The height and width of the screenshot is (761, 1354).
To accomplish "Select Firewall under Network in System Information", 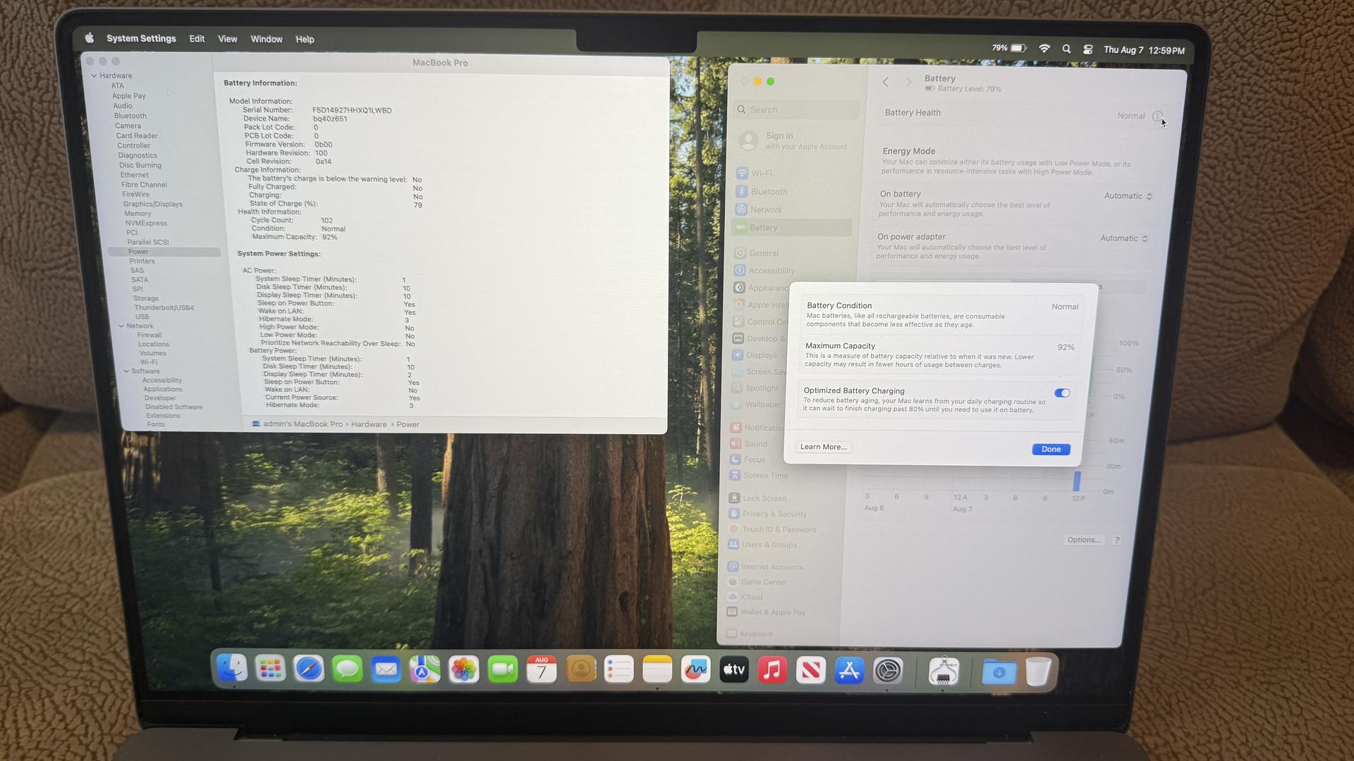I will pyautogui.click(x=150, y=335).
